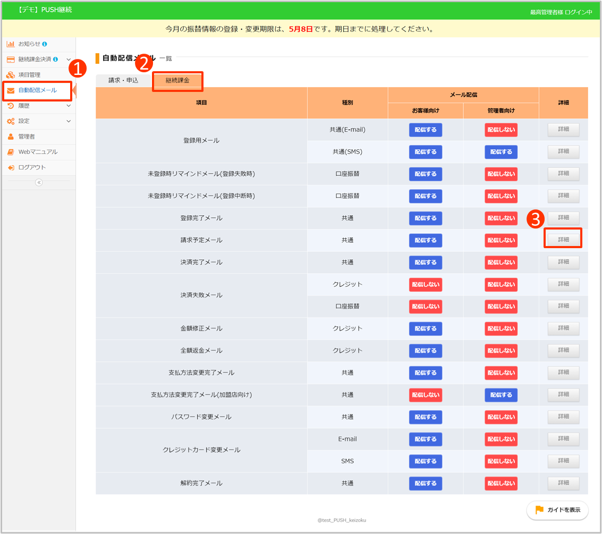Viewport: 602px width, 534px height.
Task: Toggle customer delivery for 決済失敗メール クレジット
Action: click(425, 285)
